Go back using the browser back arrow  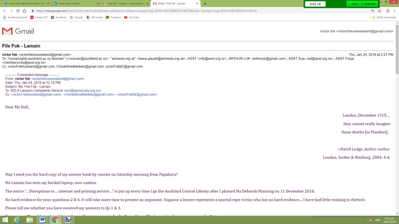coord(4,11)
